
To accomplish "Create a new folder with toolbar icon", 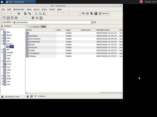I will pyautogui.click(x=40, y=14).
